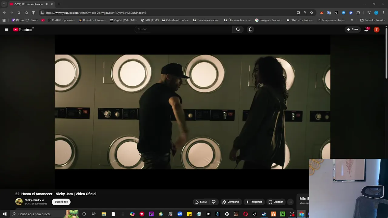Open hora gmt Google bookmark

coord(269,20)
